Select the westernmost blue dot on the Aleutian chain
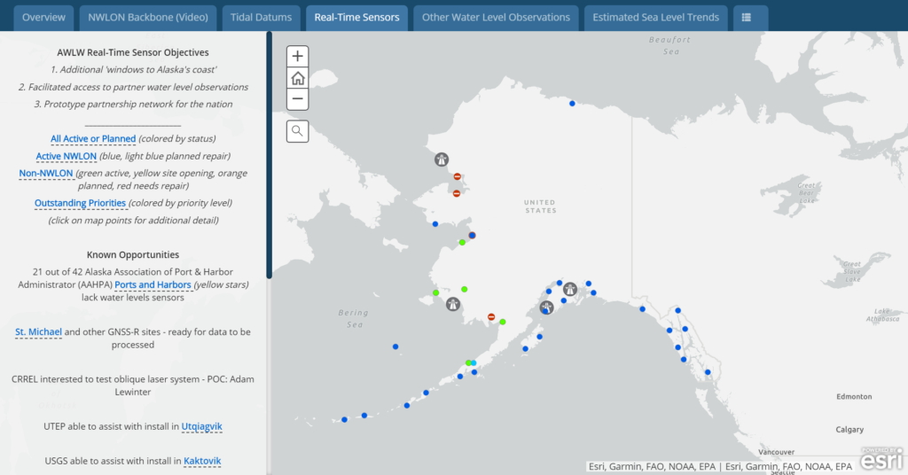This screenshot has width=908, height=475. [x=345, y=419]
